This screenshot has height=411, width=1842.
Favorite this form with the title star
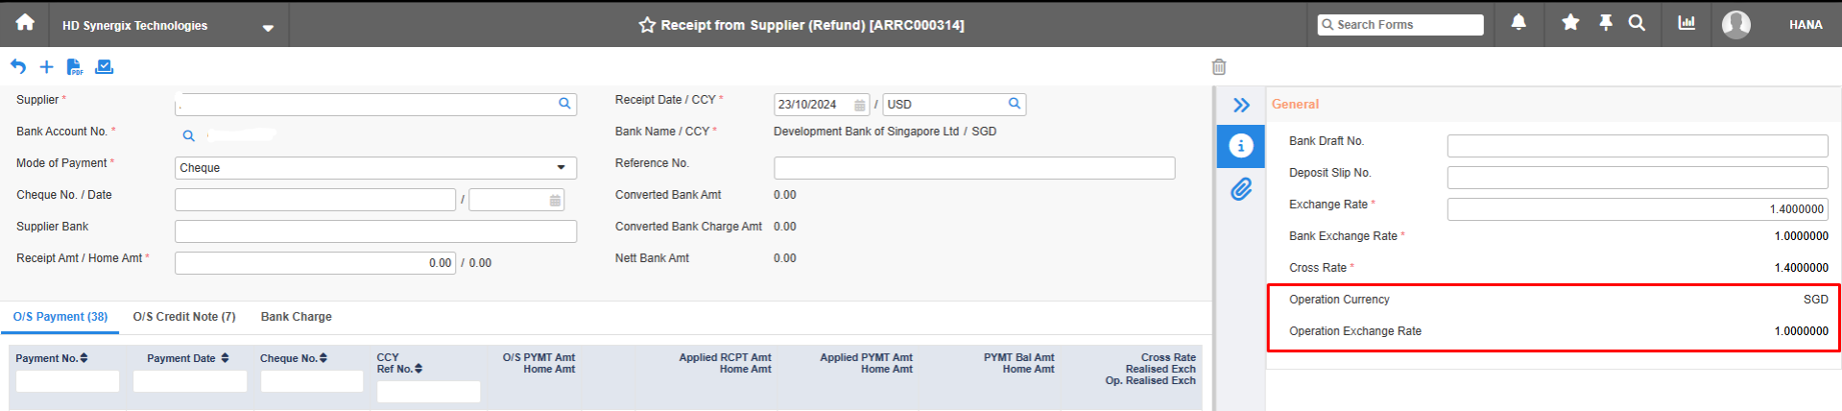pos(647,25)
